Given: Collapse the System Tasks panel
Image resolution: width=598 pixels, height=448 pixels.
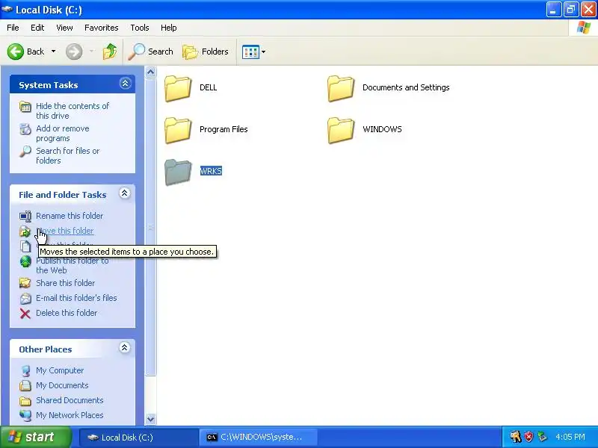Looking at the screenshot, I should pyautogui.click(x=125, y=84).
